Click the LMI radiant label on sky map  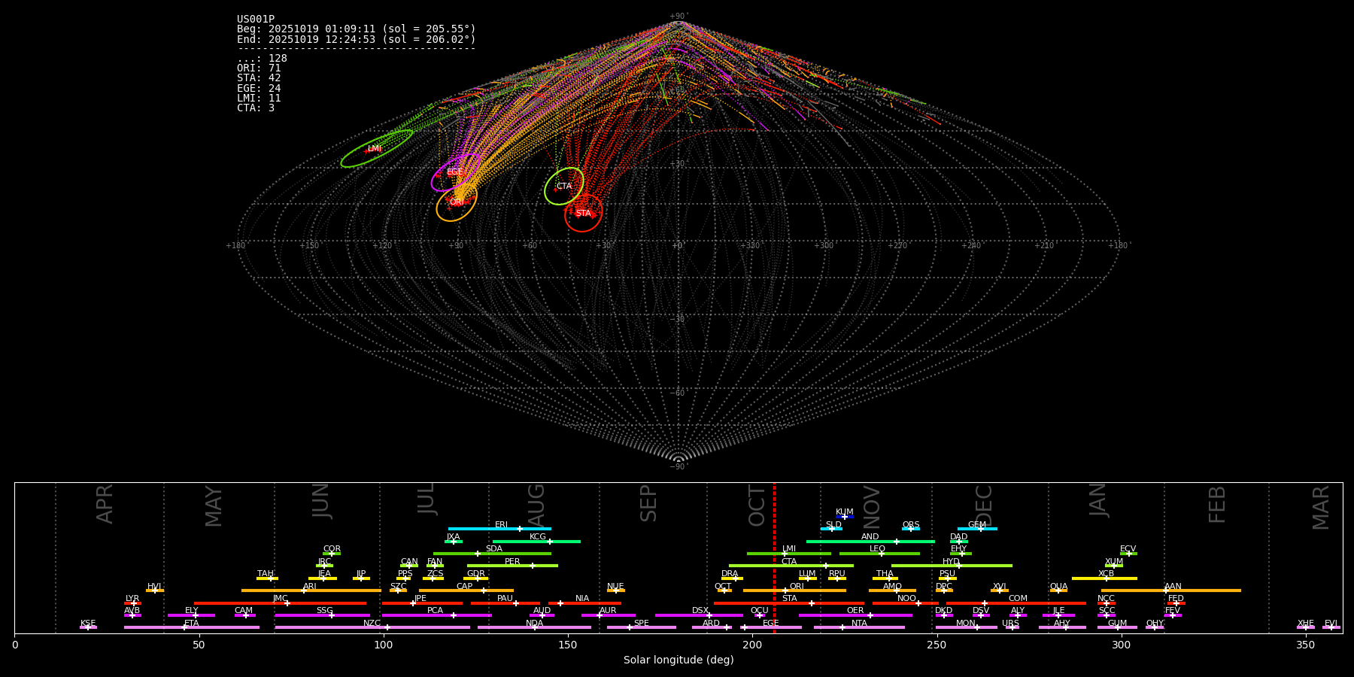click(x=374, y=149)
